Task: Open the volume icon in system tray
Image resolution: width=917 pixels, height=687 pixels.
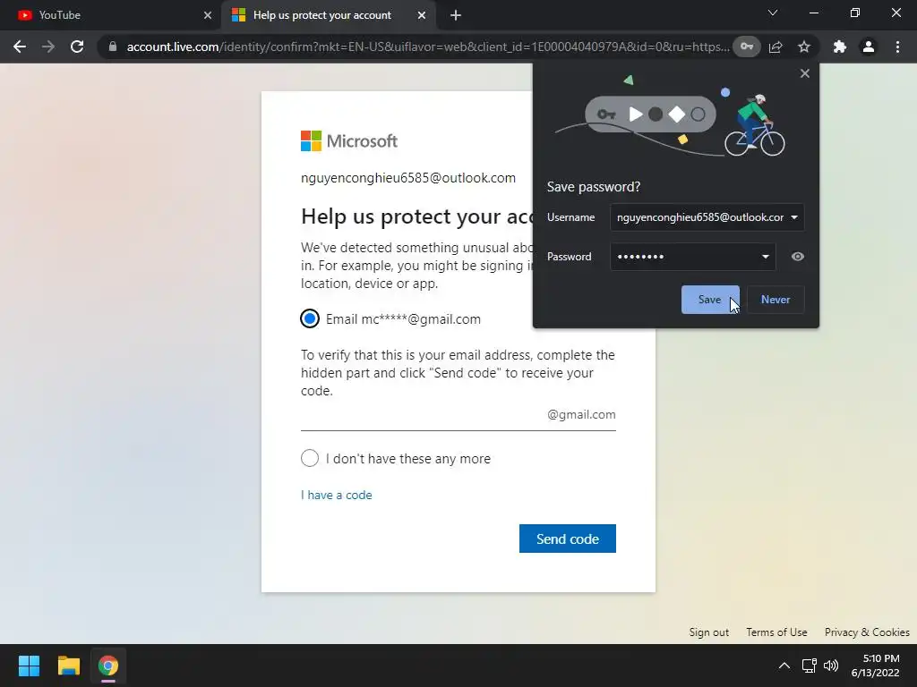Action: tap(830, 666)
